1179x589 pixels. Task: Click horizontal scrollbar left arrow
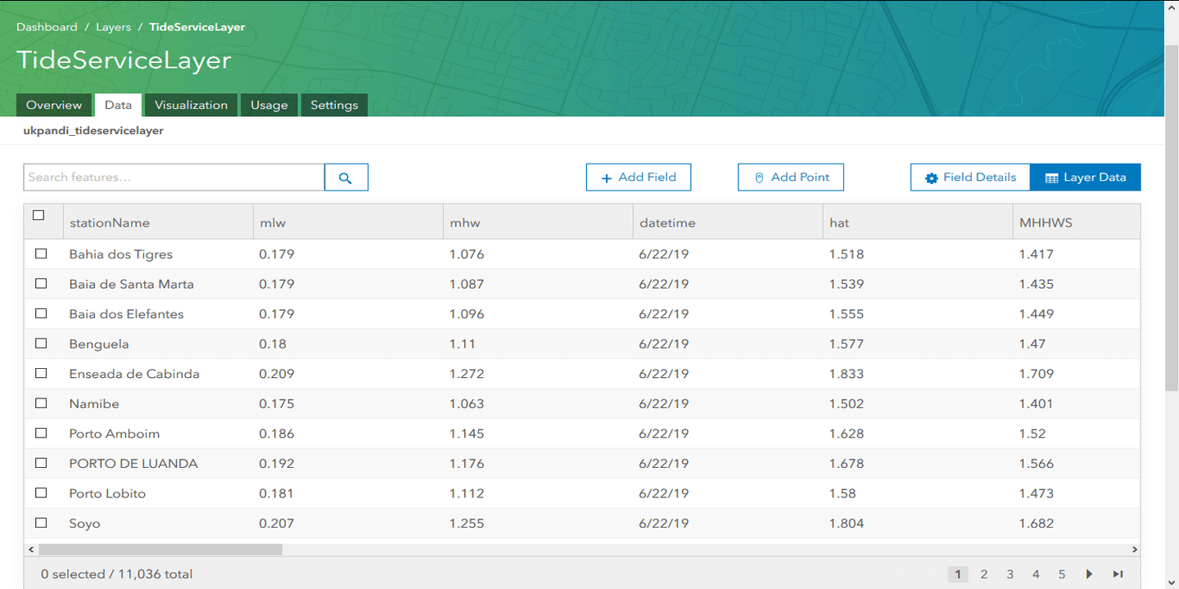point(31,550)
